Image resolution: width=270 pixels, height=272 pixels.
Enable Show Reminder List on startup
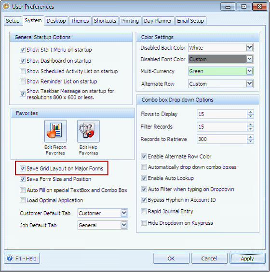pyautogui.click(x=23, y=82)
